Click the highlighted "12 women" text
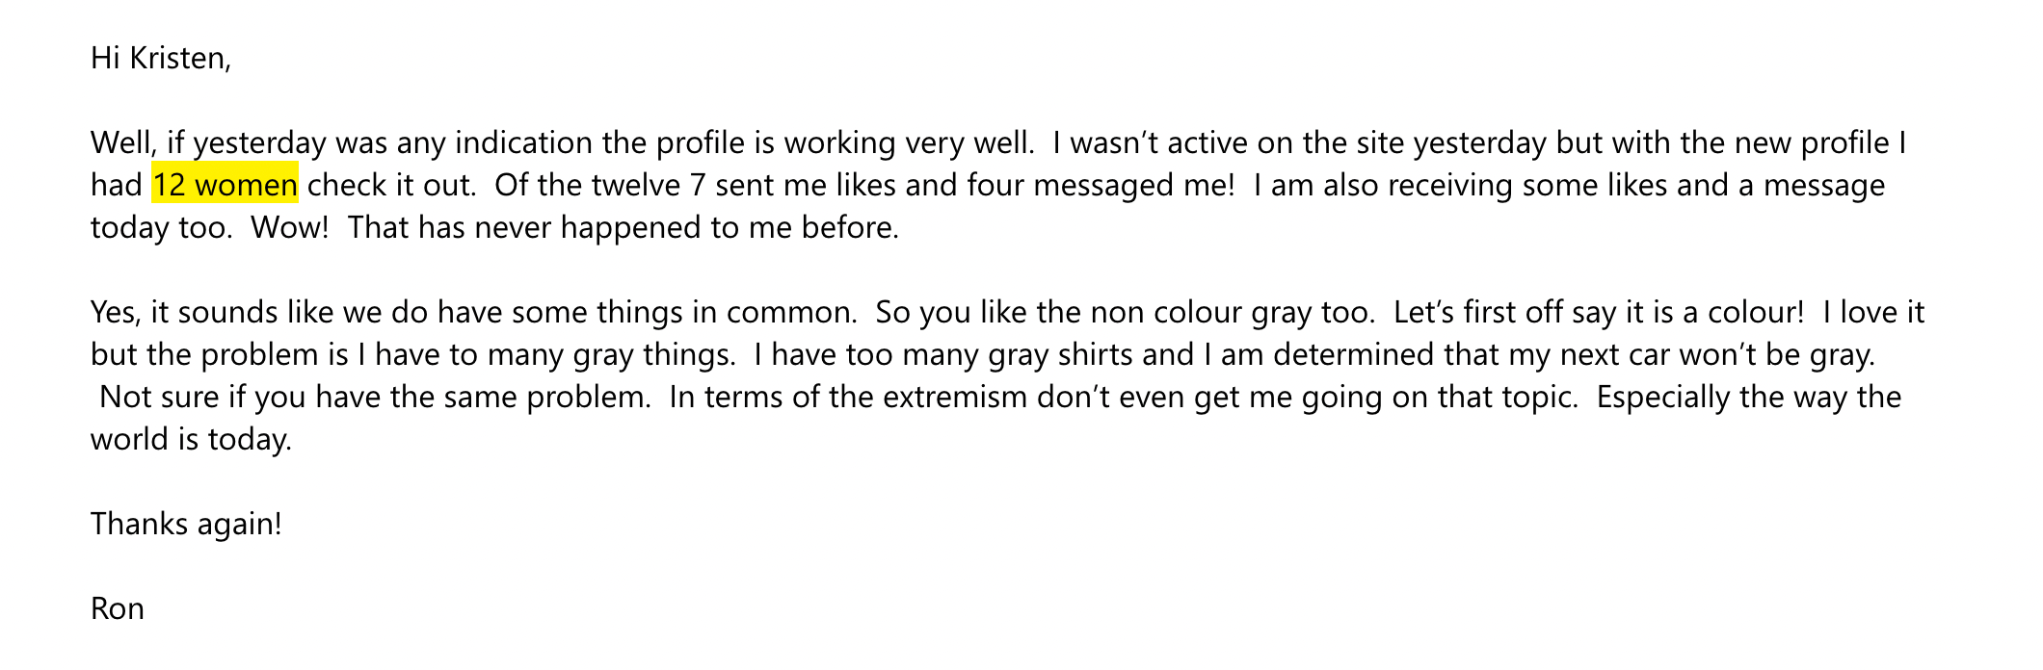This screenshot has width=2043, height=670. (226, 184)
